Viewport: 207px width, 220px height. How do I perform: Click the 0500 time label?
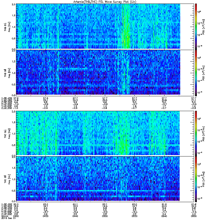tap(105, 216)
